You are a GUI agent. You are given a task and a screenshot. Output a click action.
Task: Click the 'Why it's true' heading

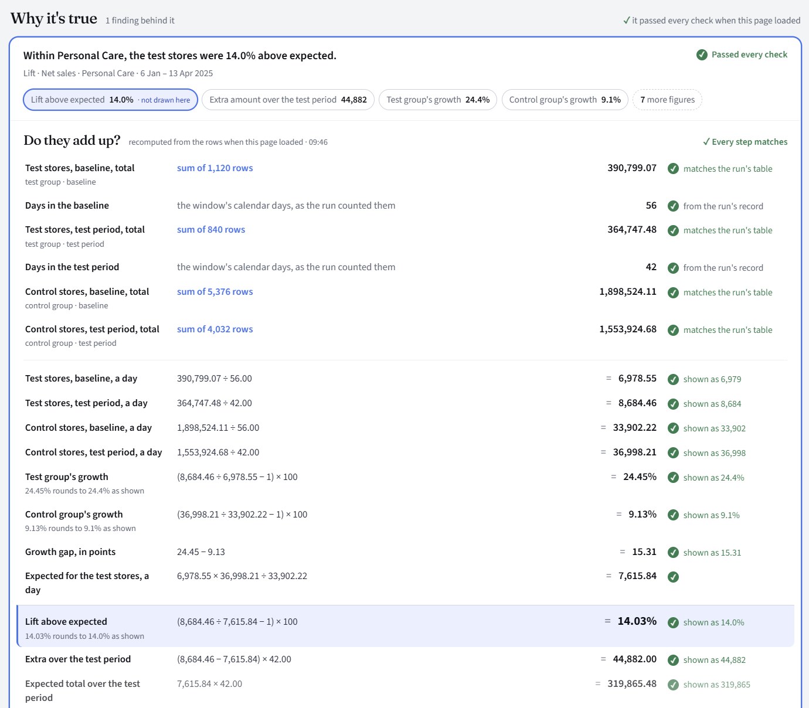pyautogui.click(x=54, y=19)
